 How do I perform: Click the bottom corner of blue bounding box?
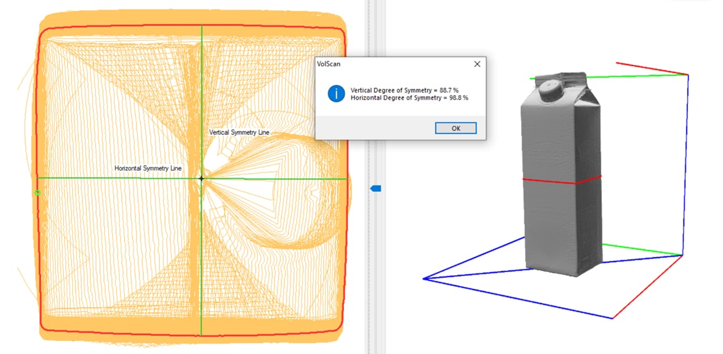tap(612, 318)
